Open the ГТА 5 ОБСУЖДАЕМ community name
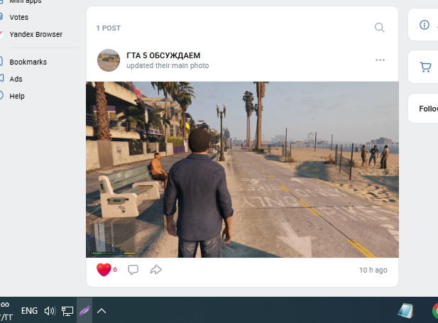Image resolution: width=438 pixels, height=323 pixels. pos(163,55)
